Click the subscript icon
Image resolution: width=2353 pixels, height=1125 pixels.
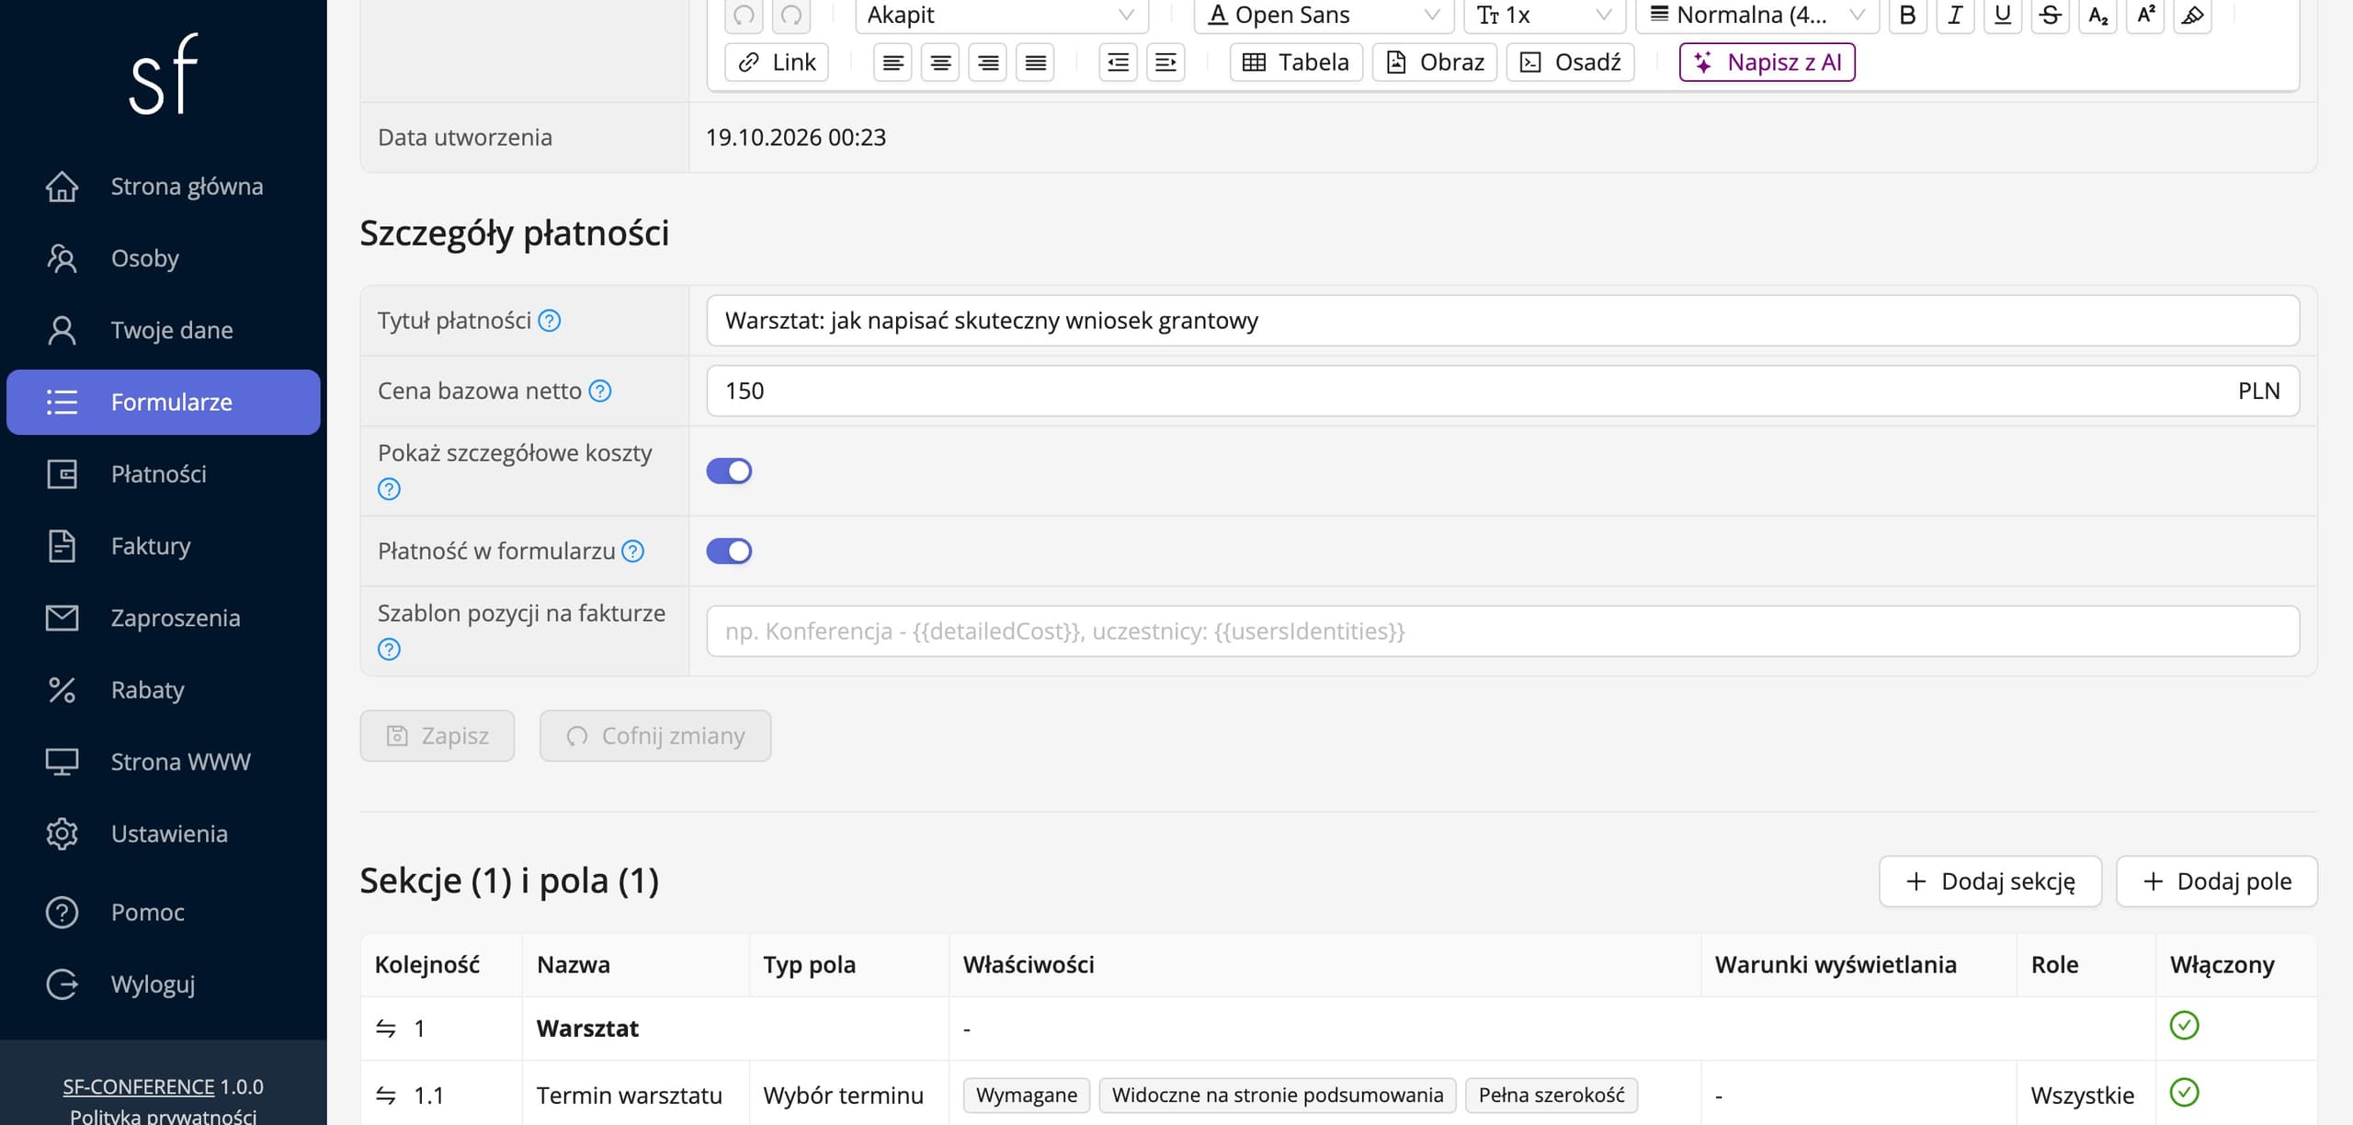click(2097, 15)
